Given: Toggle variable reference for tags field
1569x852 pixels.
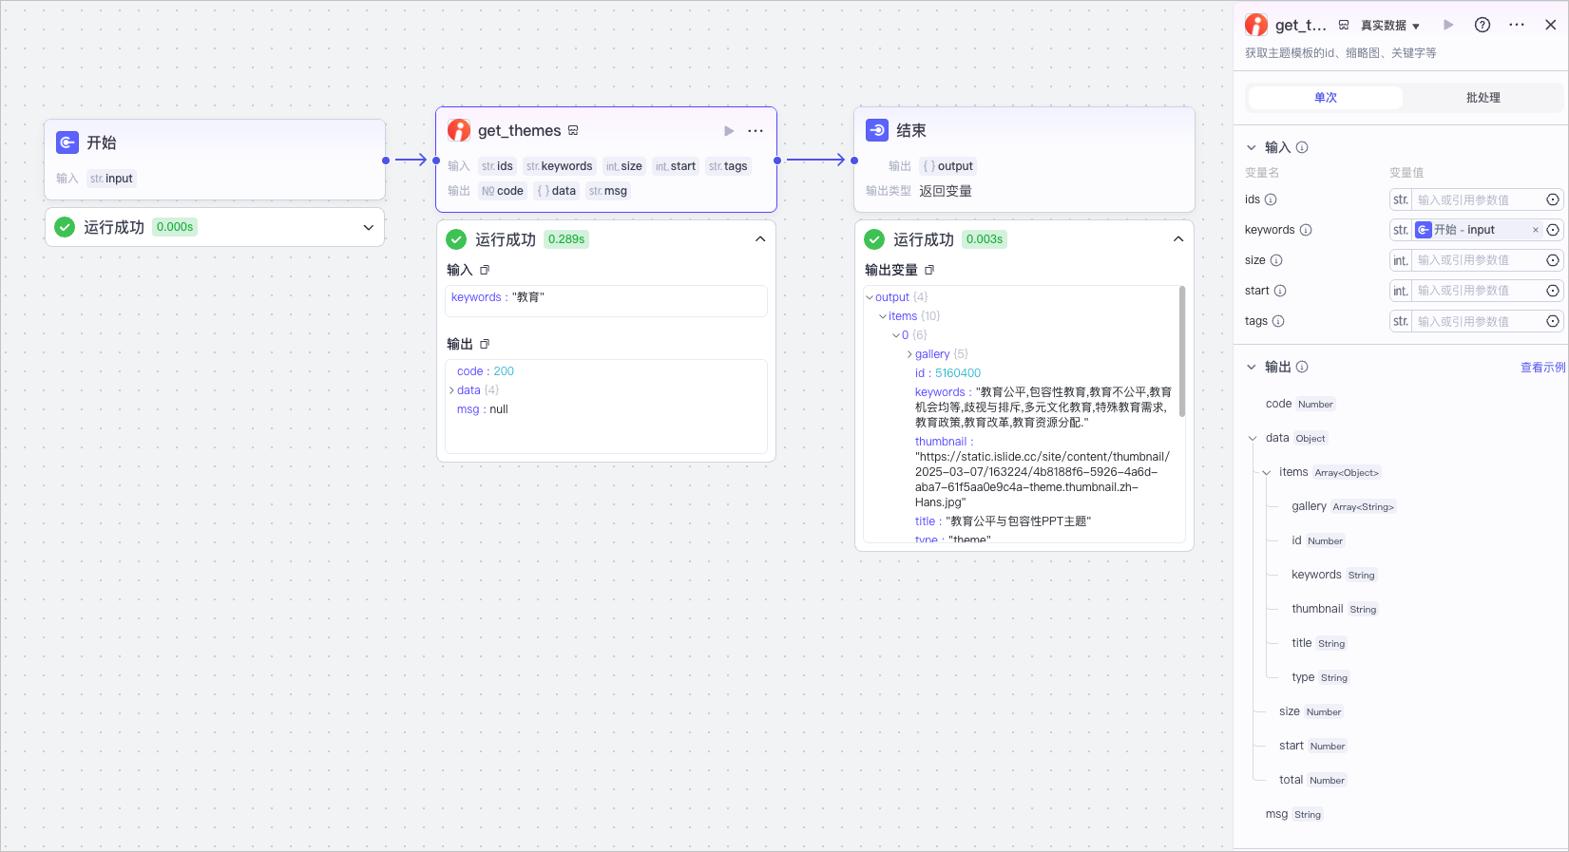Looking at the screenshot, I should coord(1553,321).
